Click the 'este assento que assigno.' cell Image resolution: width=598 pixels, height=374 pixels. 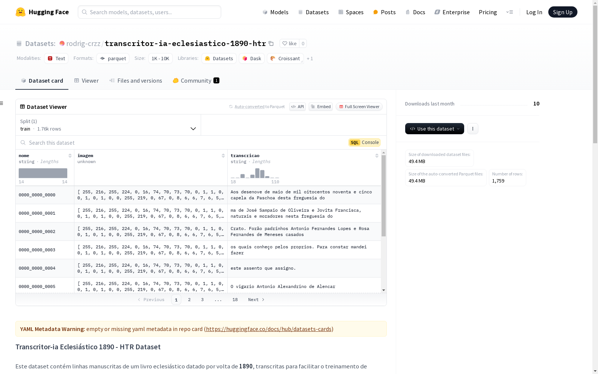click(304, 268)
